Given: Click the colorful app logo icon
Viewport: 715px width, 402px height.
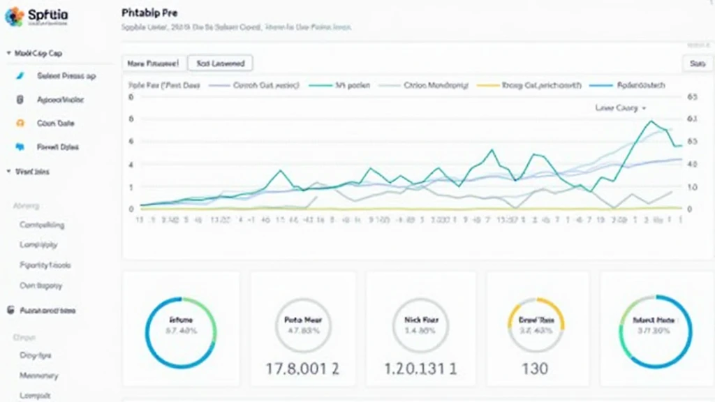Looking at the screenshot, I should coord(13,17).
